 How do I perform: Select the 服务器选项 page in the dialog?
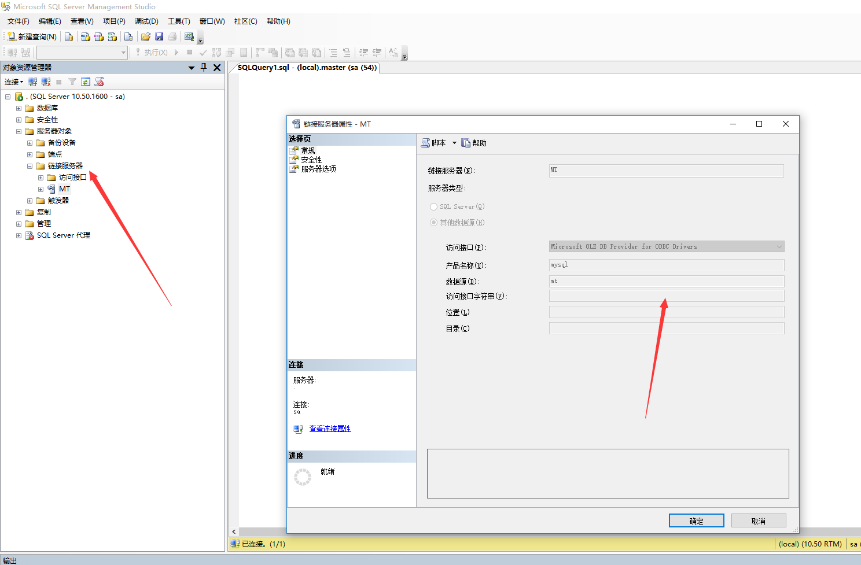318,169
